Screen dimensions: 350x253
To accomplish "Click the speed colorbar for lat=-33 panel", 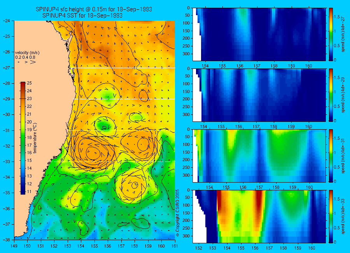I will (331, 216).
